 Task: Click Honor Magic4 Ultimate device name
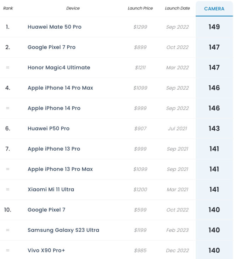(x=59, y=67)
